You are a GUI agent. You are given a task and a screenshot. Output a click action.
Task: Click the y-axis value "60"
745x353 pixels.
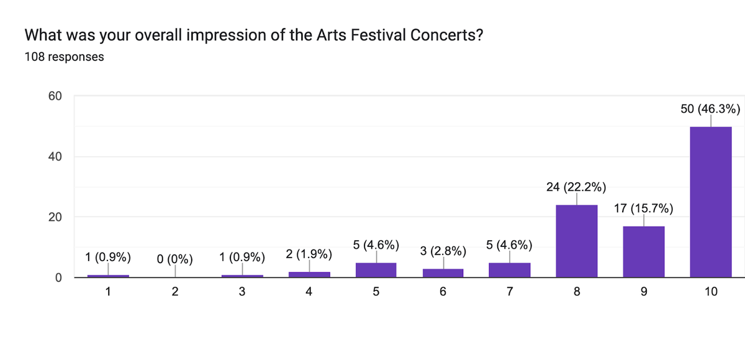tap(55, 96)
